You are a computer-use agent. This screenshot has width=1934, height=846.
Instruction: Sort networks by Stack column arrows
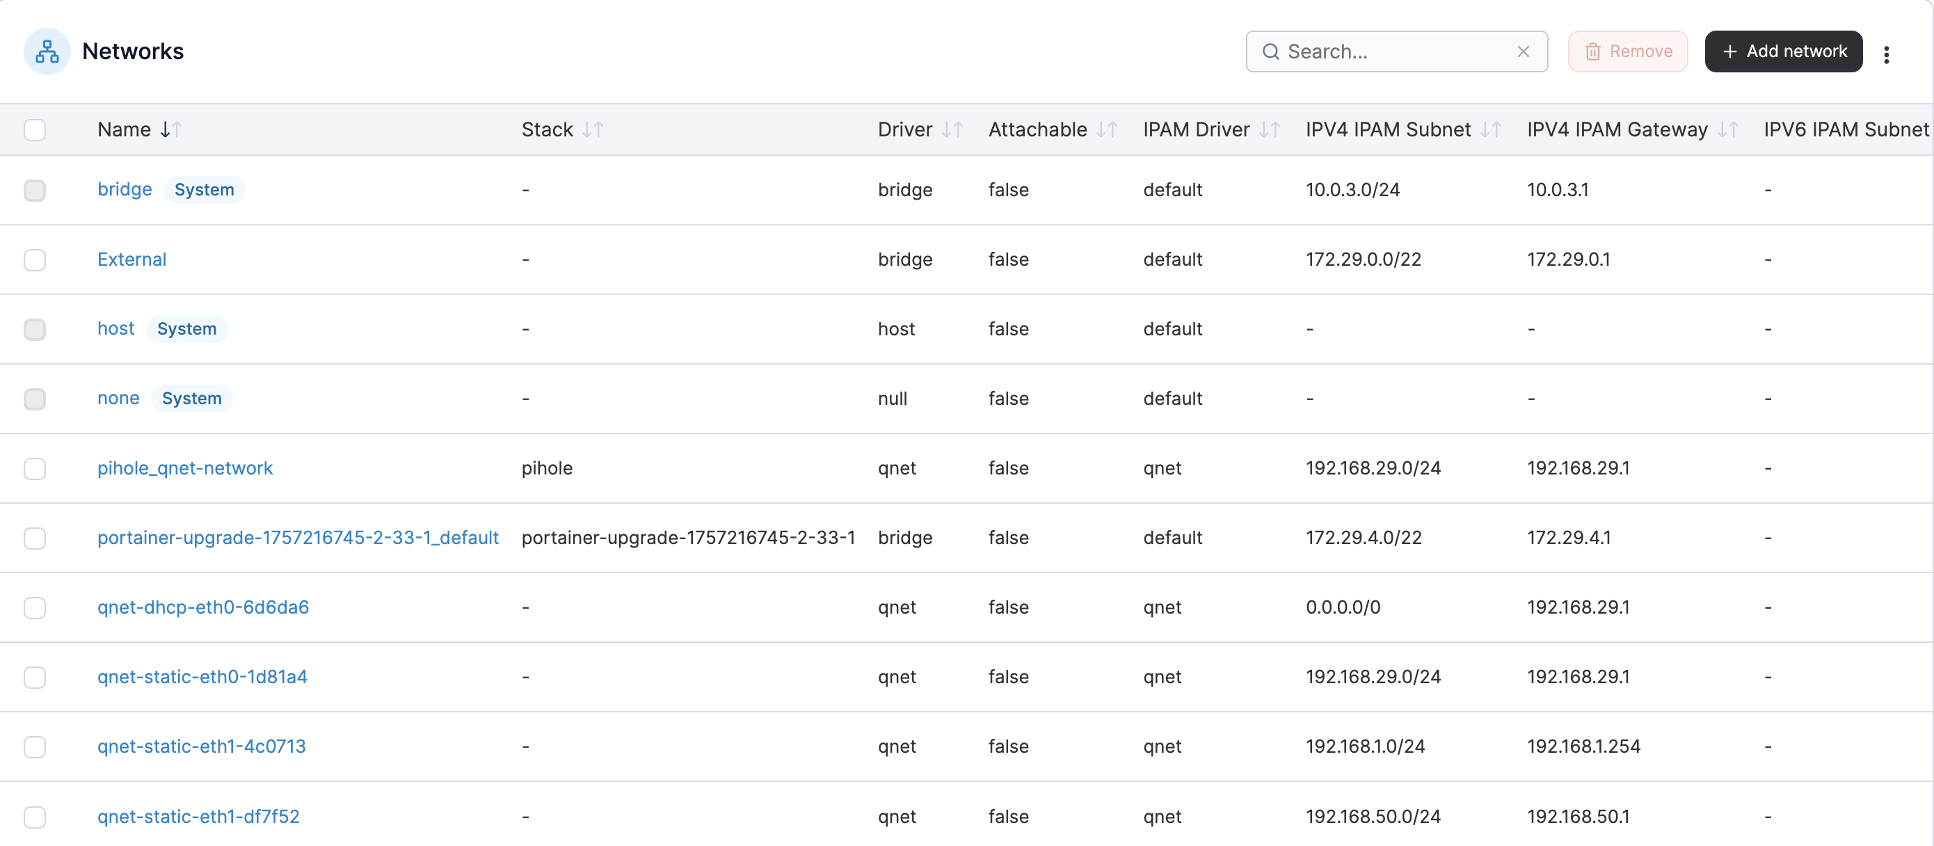tap(592, 130)
